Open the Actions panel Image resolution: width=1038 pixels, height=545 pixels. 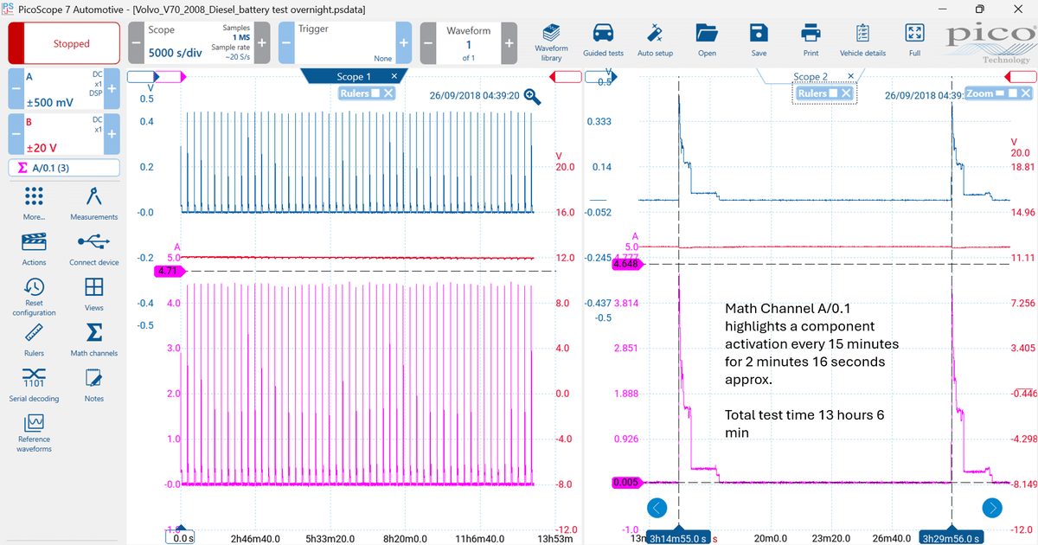(35, 249)
